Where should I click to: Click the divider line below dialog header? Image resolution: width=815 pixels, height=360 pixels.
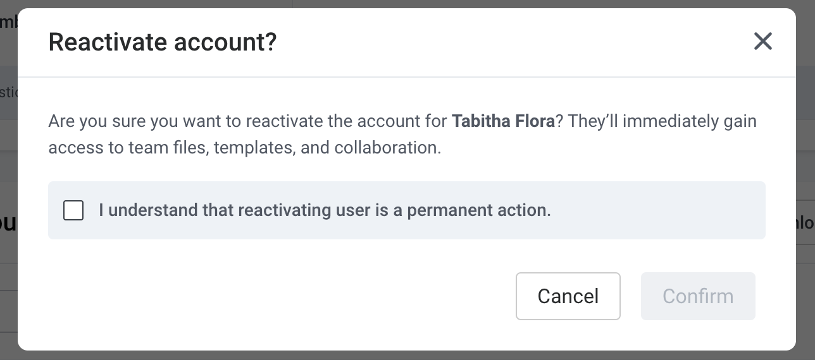(x=407, y=77)
